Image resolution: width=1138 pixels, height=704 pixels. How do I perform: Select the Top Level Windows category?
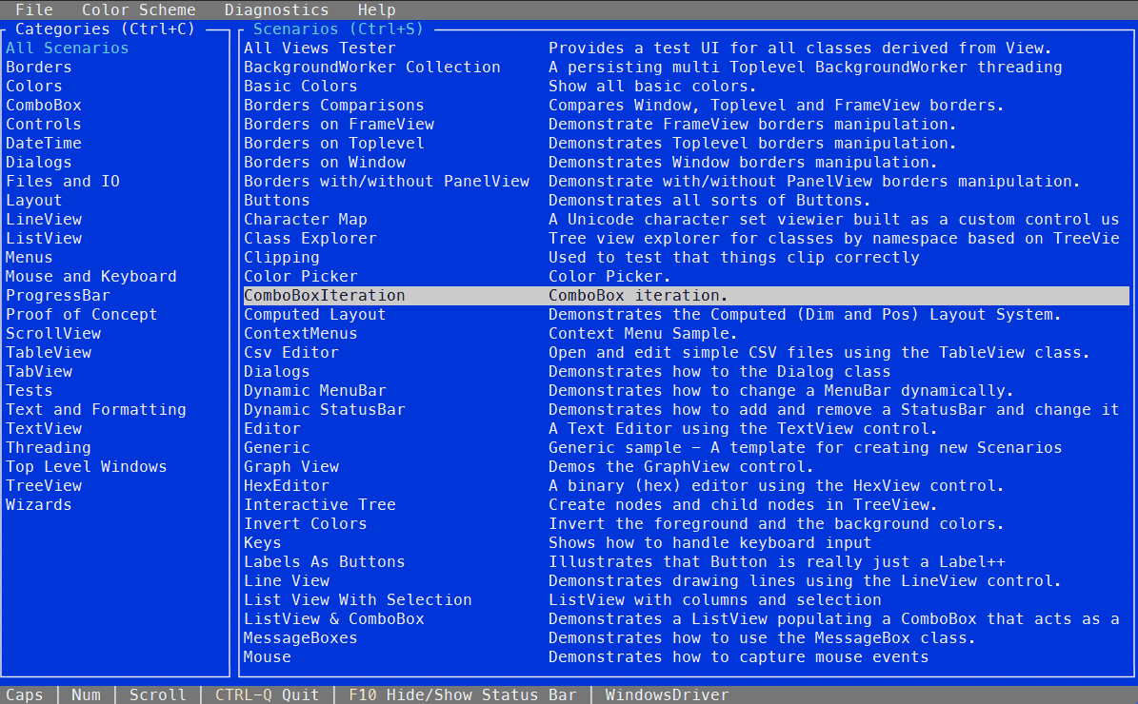pyautogui.click(x=86, y=466)
